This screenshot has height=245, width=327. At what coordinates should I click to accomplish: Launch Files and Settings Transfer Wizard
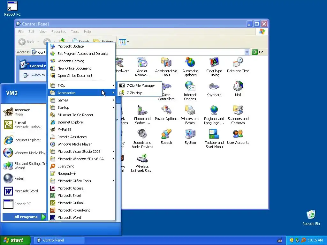coord(24,166)
